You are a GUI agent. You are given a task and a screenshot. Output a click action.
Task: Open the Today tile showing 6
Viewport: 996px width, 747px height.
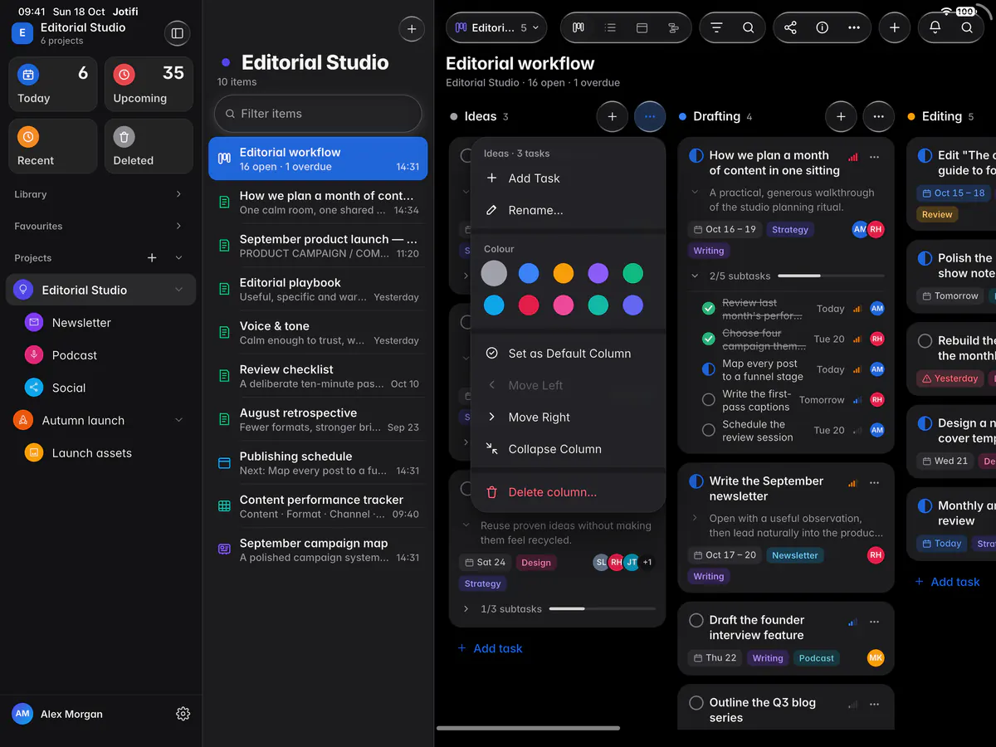[52, 84]
